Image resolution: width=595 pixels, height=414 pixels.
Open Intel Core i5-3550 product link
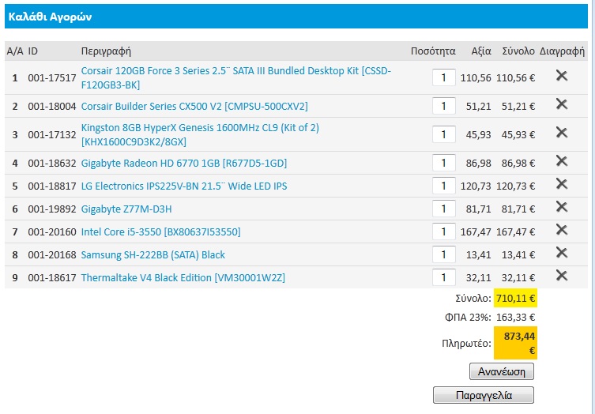click(161, 231)
